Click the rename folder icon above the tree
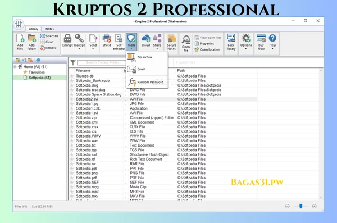The image size is (337, 223). coord(24,60)
